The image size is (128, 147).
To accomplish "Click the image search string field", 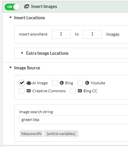I will pyautogui.click(x=73, y=119).
